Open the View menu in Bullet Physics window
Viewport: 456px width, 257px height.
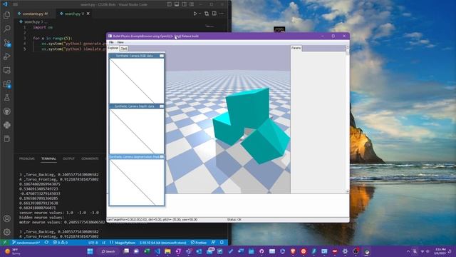coord(120,42)
